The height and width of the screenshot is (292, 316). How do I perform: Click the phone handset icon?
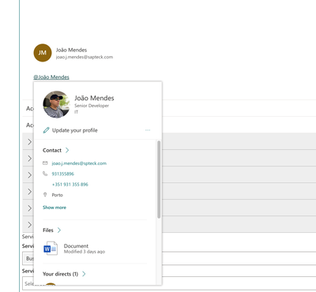(45, 174)
